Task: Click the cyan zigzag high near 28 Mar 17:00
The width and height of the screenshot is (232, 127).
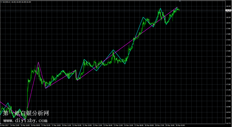Action: [160, 8]
